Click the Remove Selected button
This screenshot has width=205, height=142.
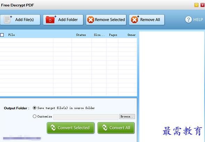[x=106, y=20]
